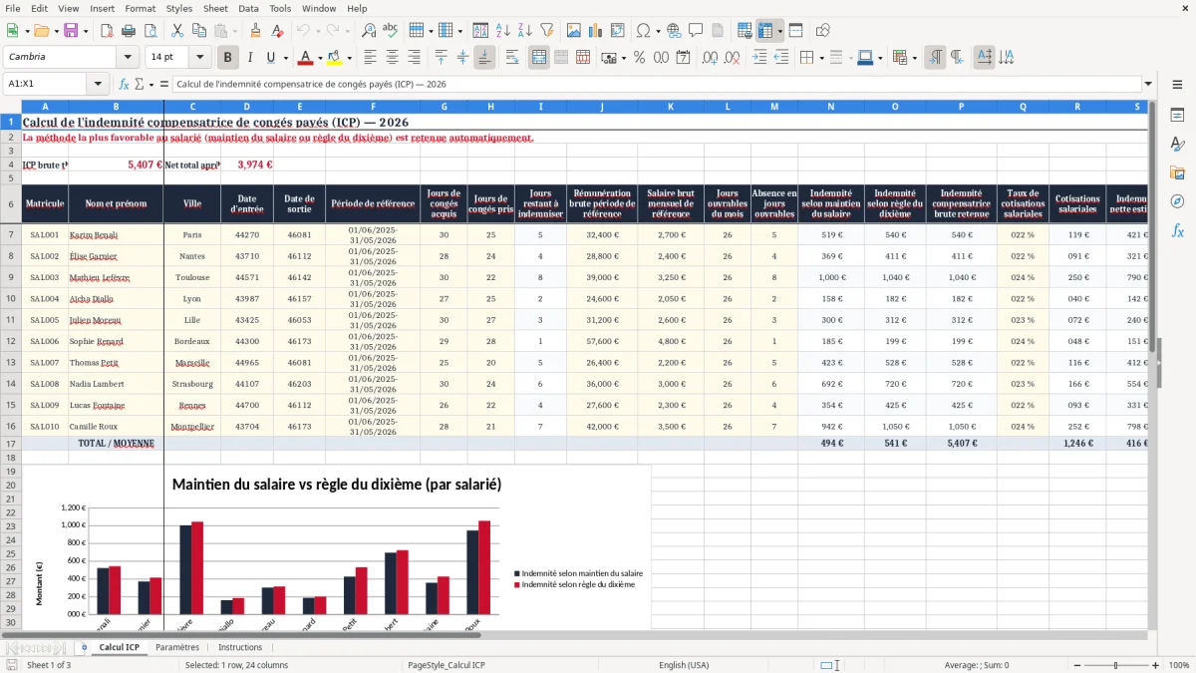Toggle Merge and Center Cells
Image resolution: width=1196 pixels, height=673 pixels.
tap(539, 57)
